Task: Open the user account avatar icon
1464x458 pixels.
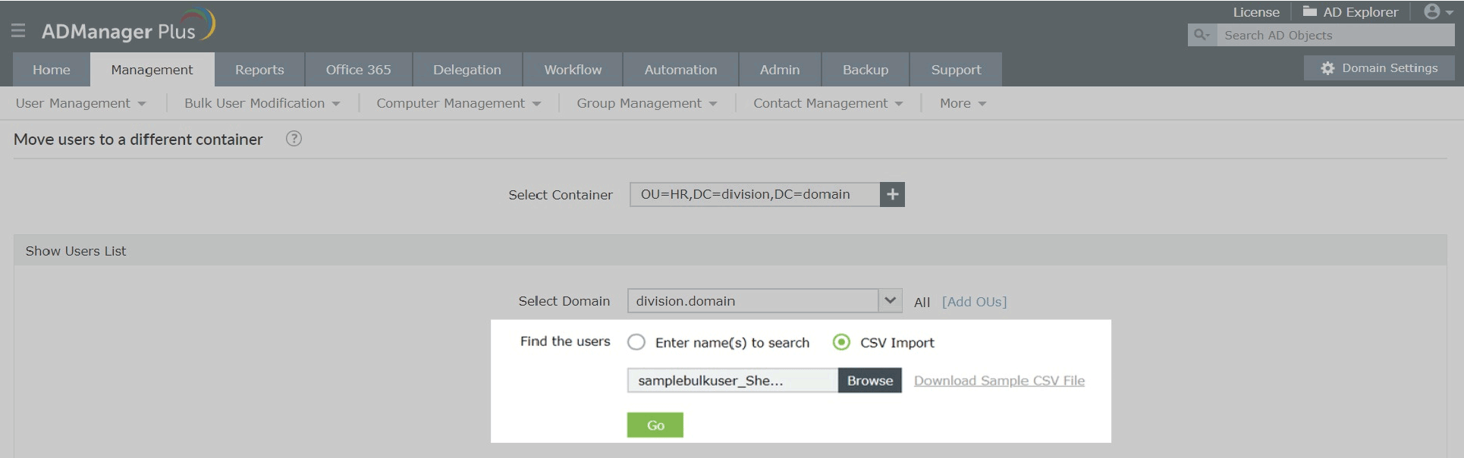Action: 1432,11
